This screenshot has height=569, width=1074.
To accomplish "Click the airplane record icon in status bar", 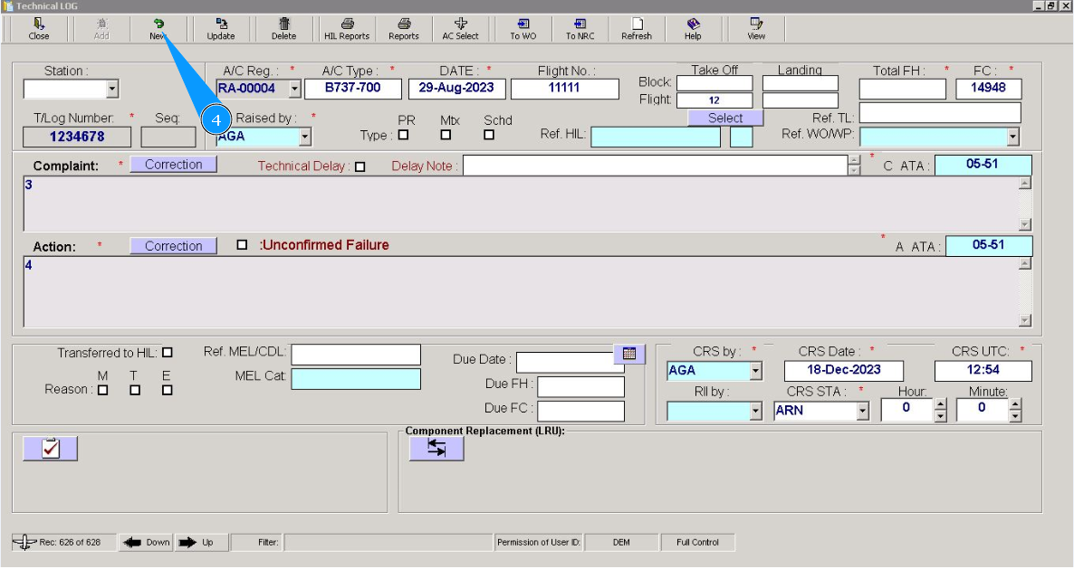I will pyautogui.click(x=24, y=543).
